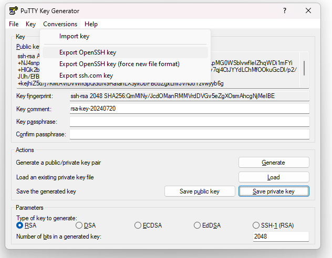332x258 pixels.
Task: Select Export OpenSSH key
Action: (x=125, y=52)
